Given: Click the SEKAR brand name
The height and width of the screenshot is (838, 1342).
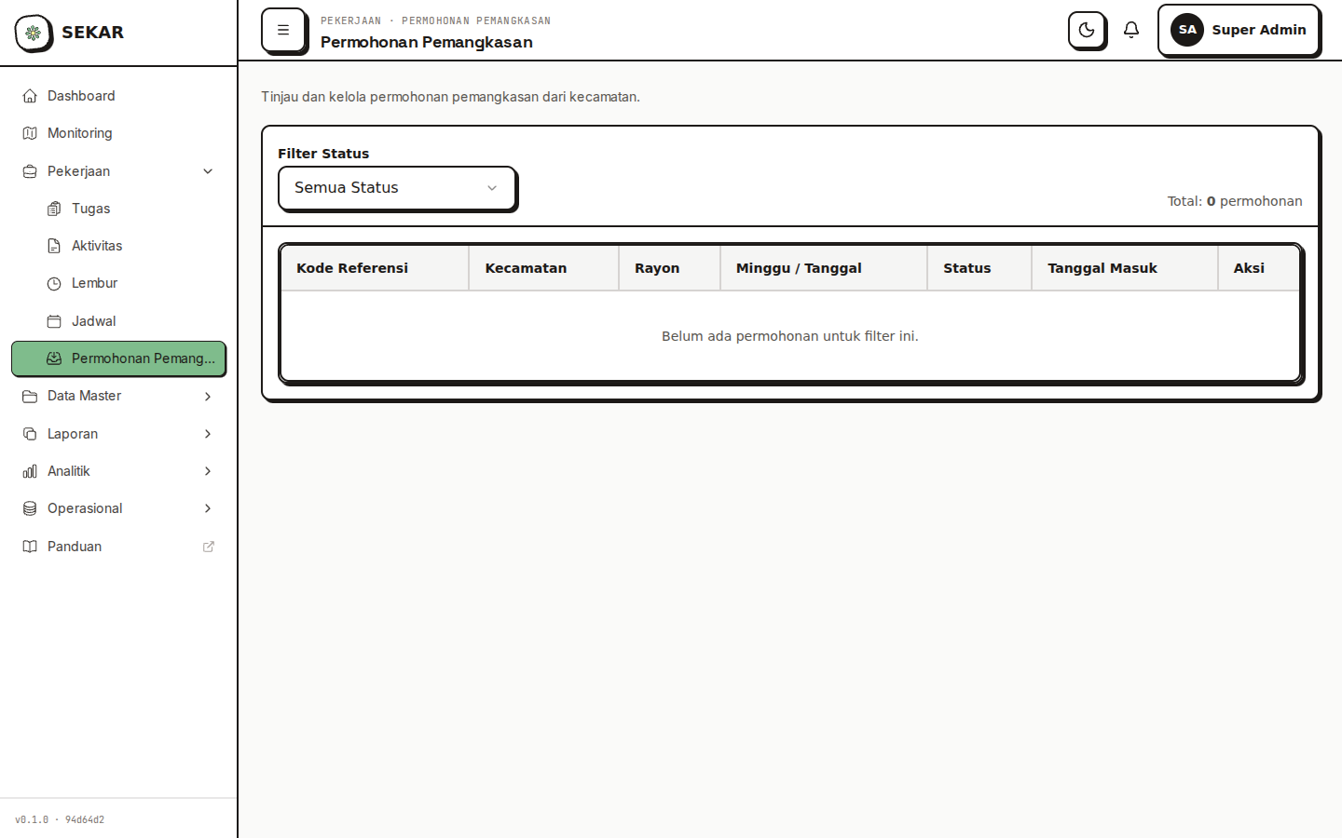Looking at the screenshot, I should (x=92, y=33).
